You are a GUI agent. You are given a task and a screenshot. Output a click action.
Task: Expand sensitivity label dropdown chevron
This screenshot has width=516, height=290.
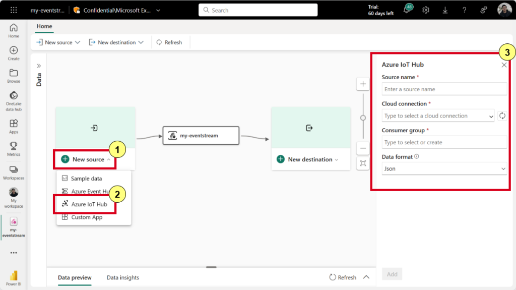pyautogui.click(x=158, y=11)
